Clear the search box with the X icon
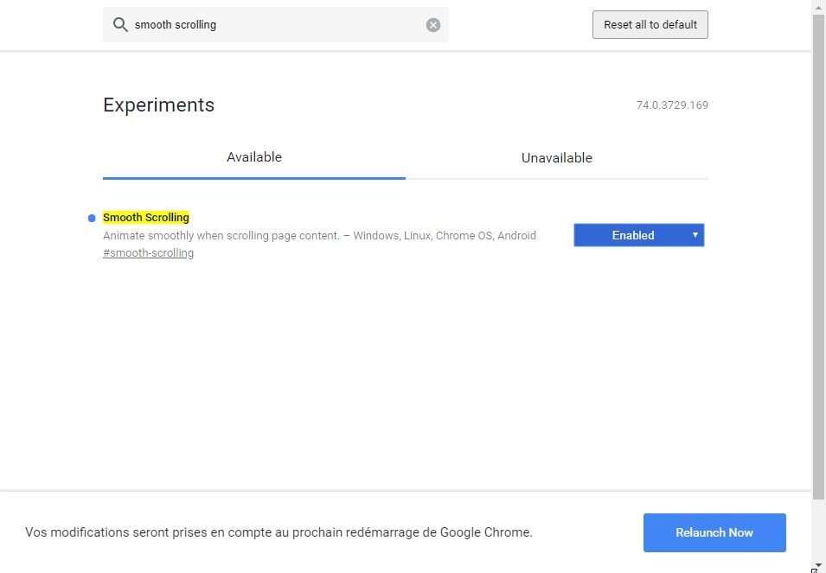 [433, 25]
